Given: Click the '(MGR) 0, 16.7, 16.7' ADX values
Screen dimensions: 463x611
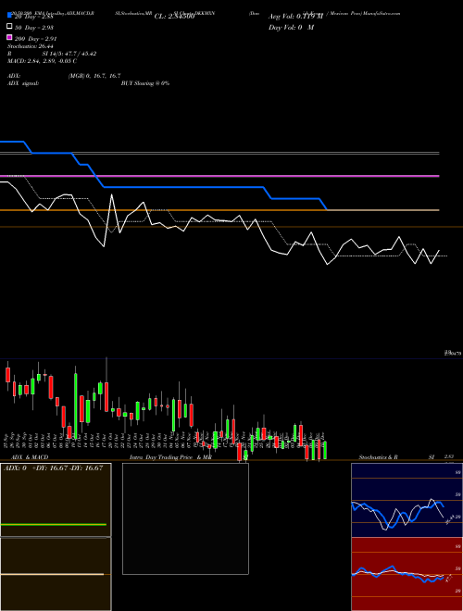Looking at the screenshot, I should (x=94, y=76).
